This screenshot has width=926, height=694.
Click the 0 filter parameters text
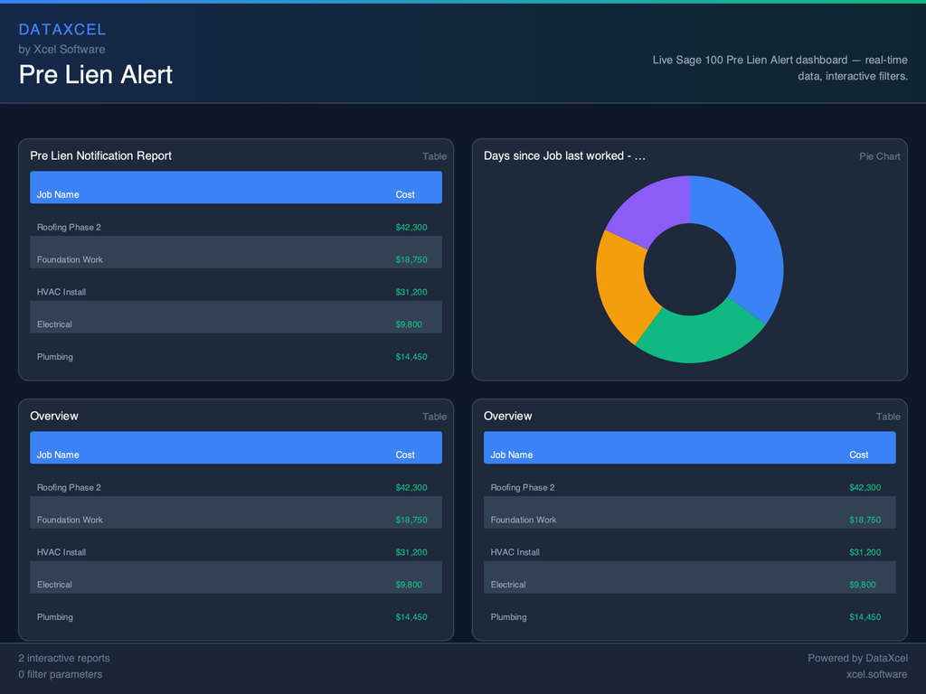pos(61,674)
